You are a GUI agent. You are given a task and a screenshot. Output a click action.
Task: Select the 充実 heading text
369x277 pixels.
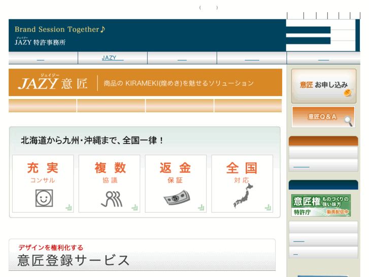pos(43,168)
